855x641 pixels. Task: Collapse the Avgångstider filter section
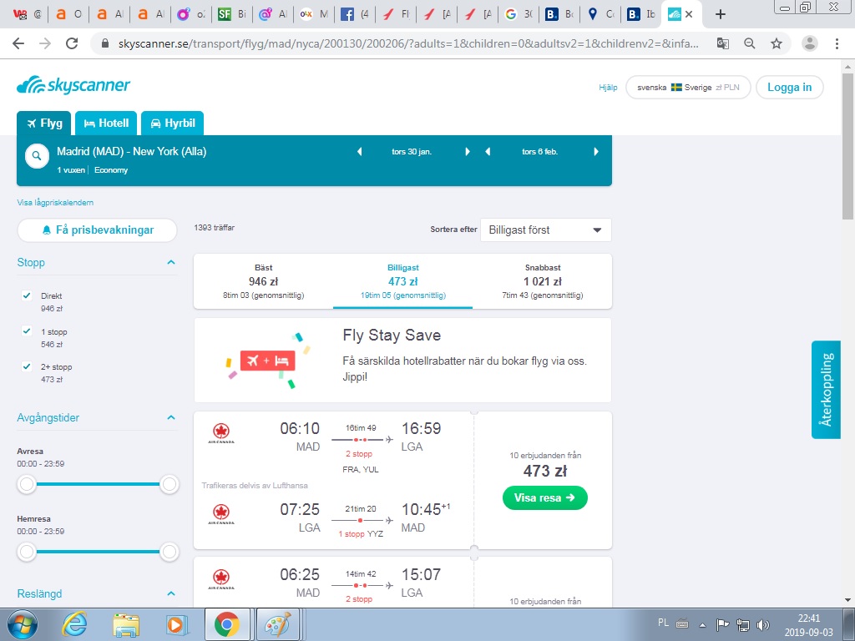pyautogui.click(x=170, y=417)
